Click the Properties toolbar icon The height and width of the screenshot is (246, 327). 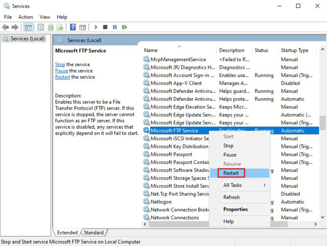pyautogui.click(x=41, y=27)
